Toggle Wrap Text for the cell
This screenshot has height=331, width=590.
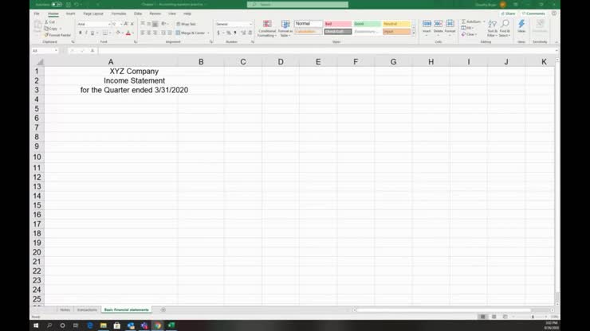[187, 24]
